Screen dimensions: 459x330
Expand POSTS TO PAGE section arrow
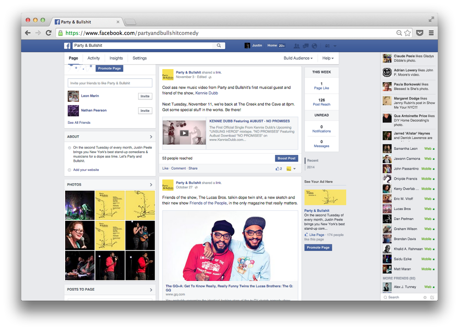[x=151, y=290]
